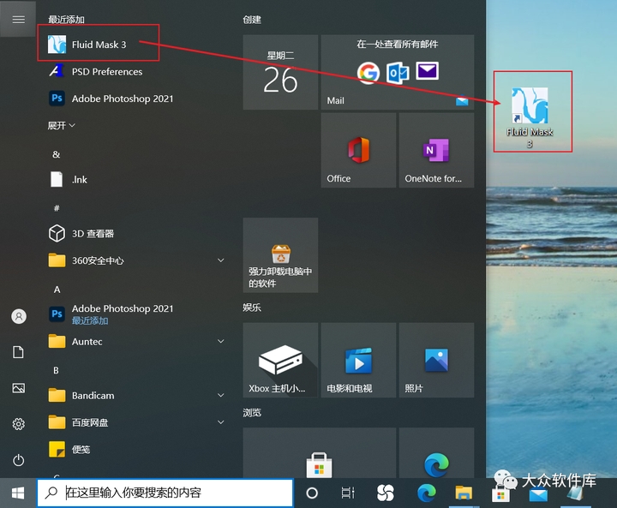The width and height of the screenshot is (617, 508).
Task: Open Pictures from Start sidebar
Action: pyautogui.click(x=19, y=388)
